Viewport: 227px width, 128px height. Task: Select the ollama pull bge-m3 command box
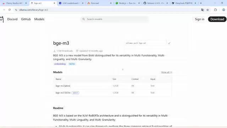pyautogui.click(x=145, y=43)
